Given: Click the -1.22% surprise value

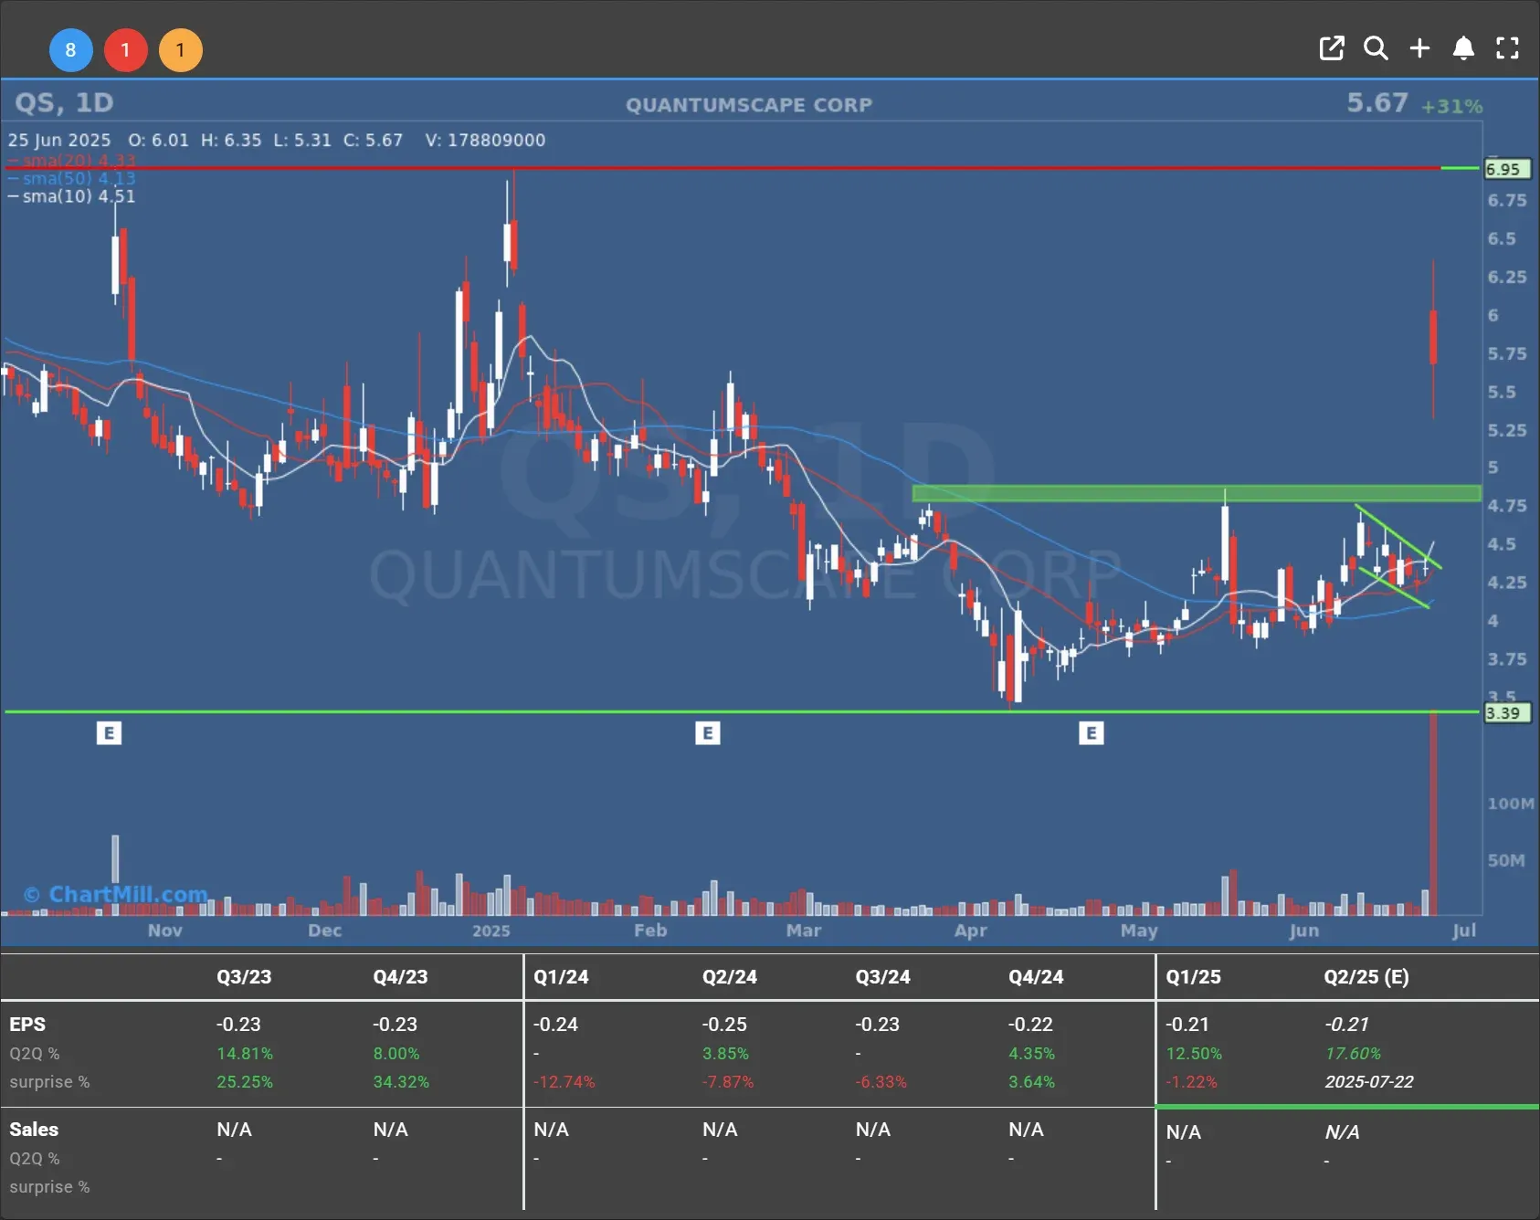Looking at the screenshot, I should [1191, 1081].
